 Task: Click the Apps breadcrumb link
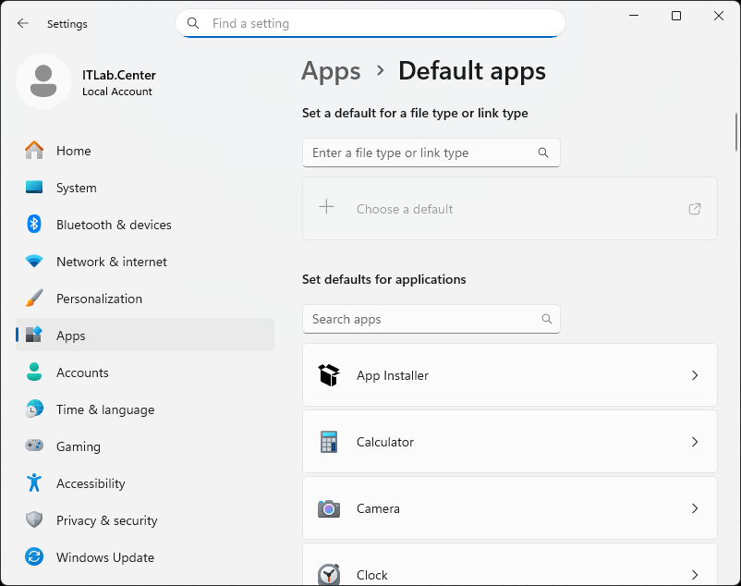[x=331, y=71]
